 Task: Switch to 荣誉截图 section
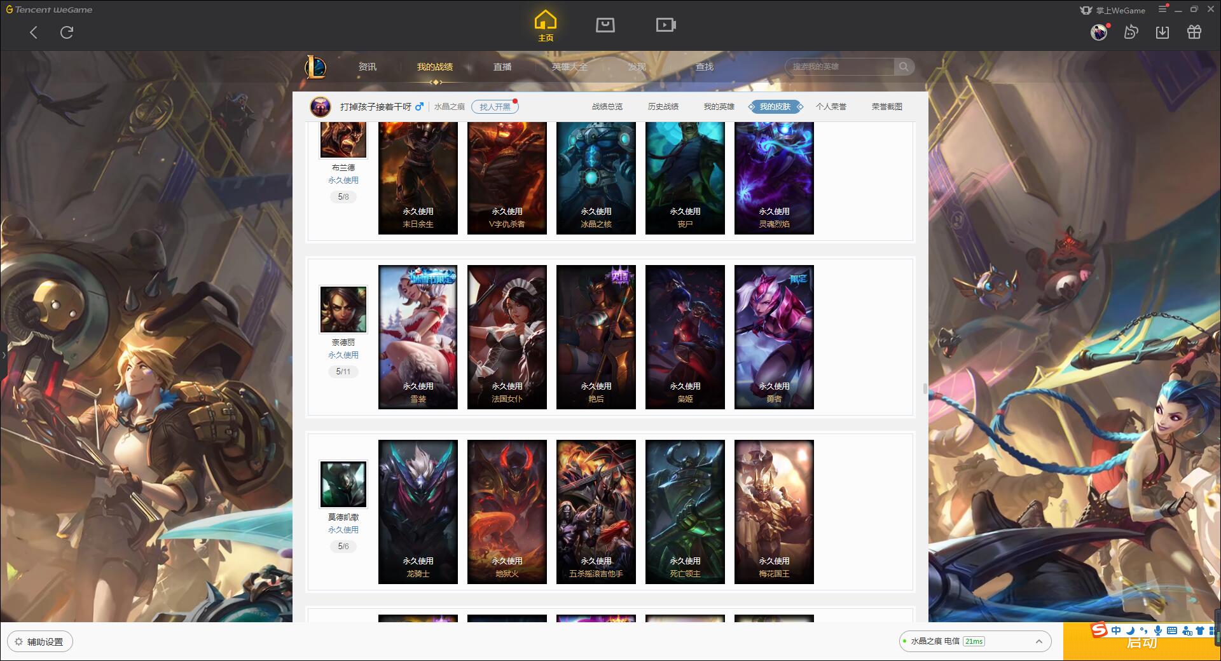coord(887,107)
